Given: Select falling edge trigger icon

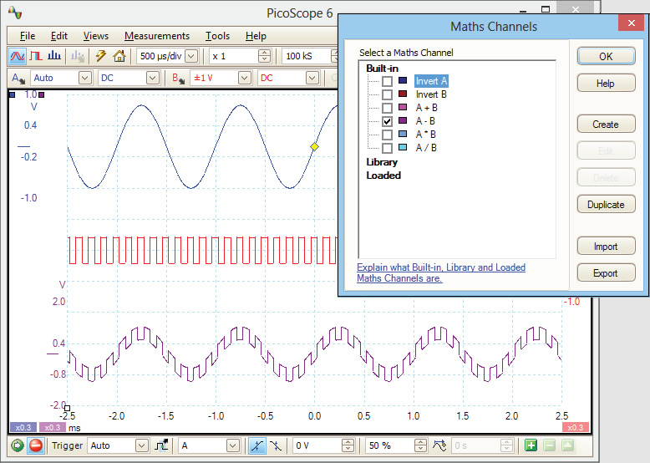Looking at the screenshot, I should click(x=276, y=445).
